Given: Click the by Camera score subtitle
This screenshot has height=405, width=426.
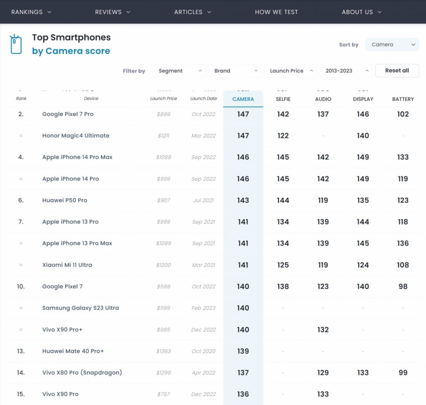Looking at the screenshot, I should click(71, 51).
